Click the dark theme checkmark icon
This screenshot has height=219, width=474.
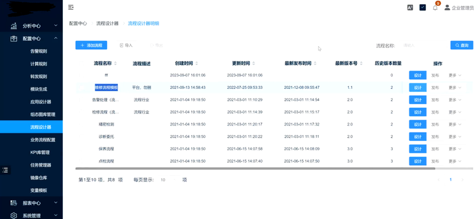pyautogui.click(x=422, y=8)
